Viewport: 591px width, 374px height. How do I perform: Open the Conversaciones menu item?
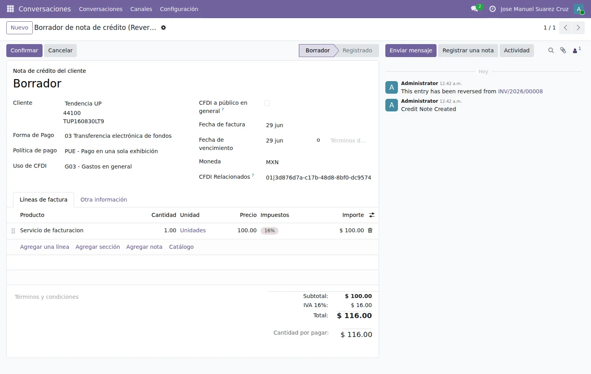(x=100, y=9)
